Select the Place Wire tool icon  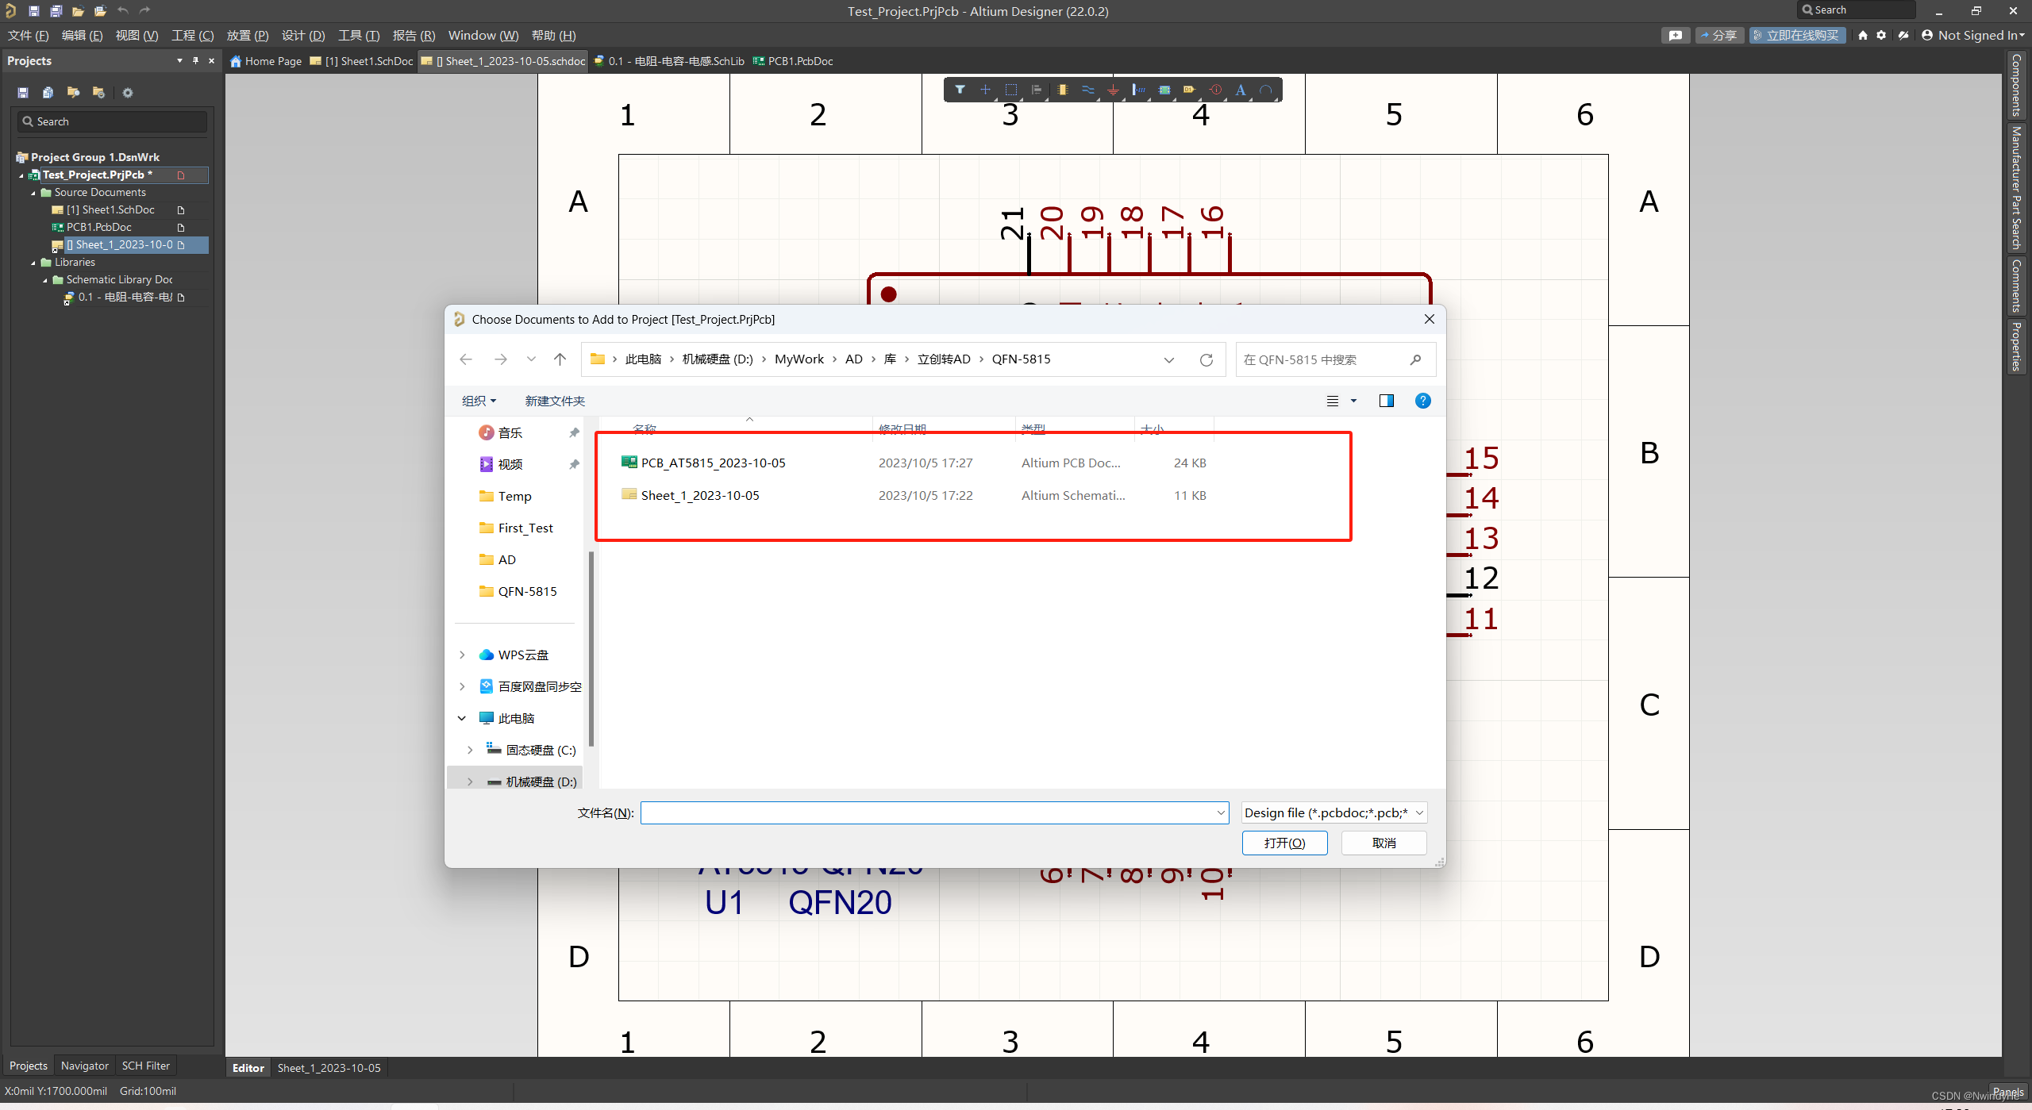coord(1087,90)
